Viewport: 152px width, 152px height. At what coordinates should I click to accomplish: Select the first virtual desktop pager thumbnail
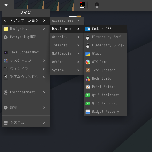pos(21,5)
